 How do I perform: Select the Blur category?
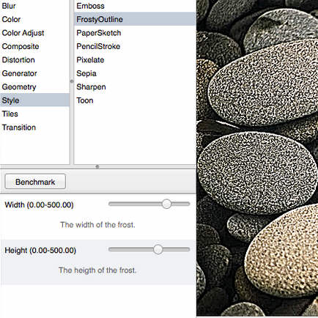click(x=34, y=6)
